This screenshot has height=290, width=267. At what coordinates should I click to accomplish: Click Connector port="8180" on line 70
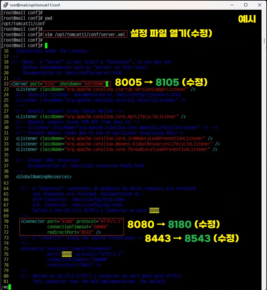tap(47, 221)
